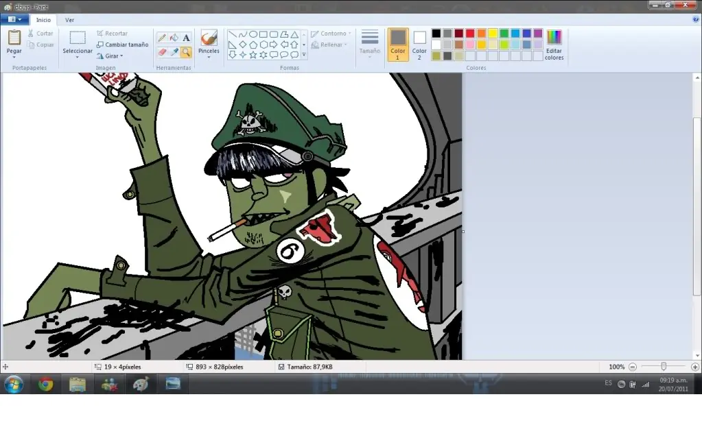Pick the hexagon shape
702x425 pixels.
tap(264, 45)
